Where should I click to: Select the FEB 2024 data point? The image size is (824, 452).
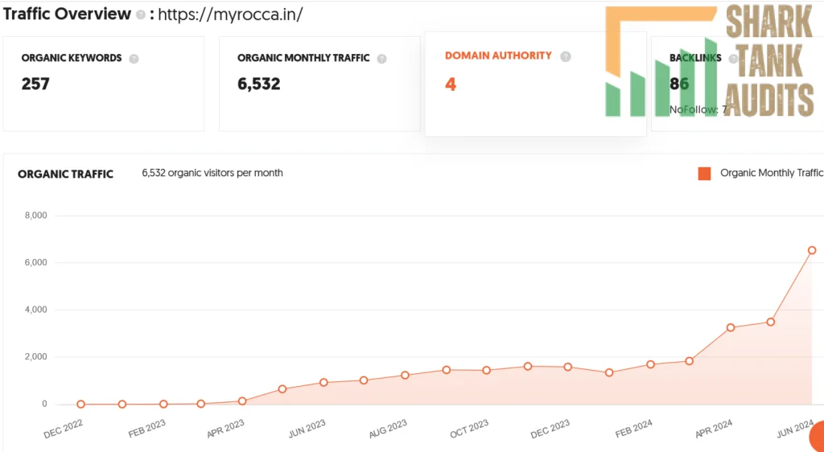click(x=650, y=364)
